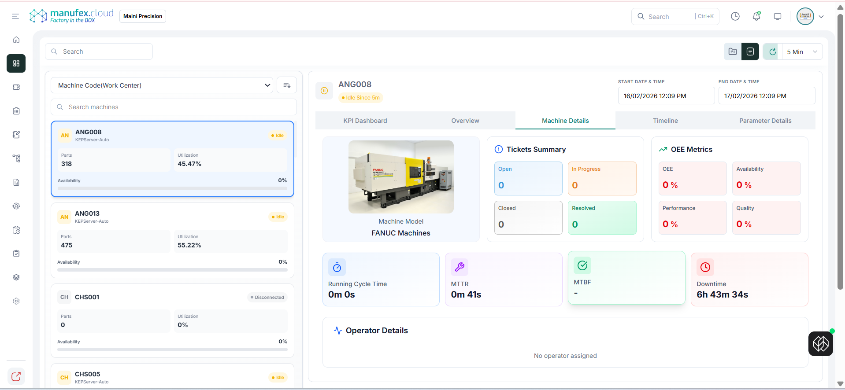Click the ANG008 availability progress bar
The image size is (845, 390).
pos(172,188)
